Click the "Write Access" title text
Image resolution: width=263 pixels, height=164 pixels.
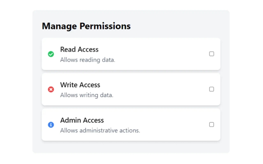coord(80,85)
